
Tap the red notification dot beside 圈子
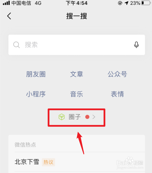pyautogui.click(x=87, y=117)
